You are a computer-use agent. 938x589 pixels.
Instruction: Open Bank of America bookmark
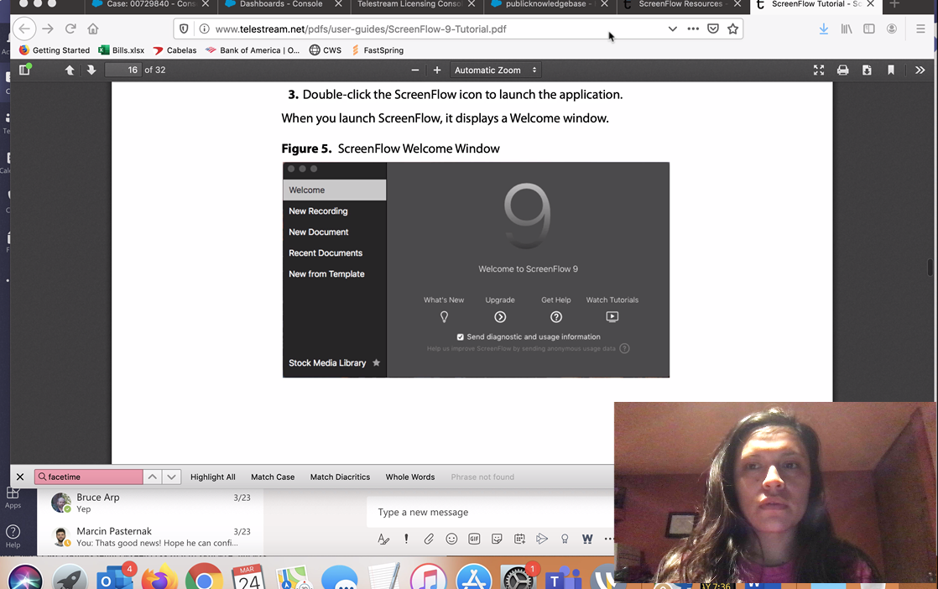[x=253, y=50]
